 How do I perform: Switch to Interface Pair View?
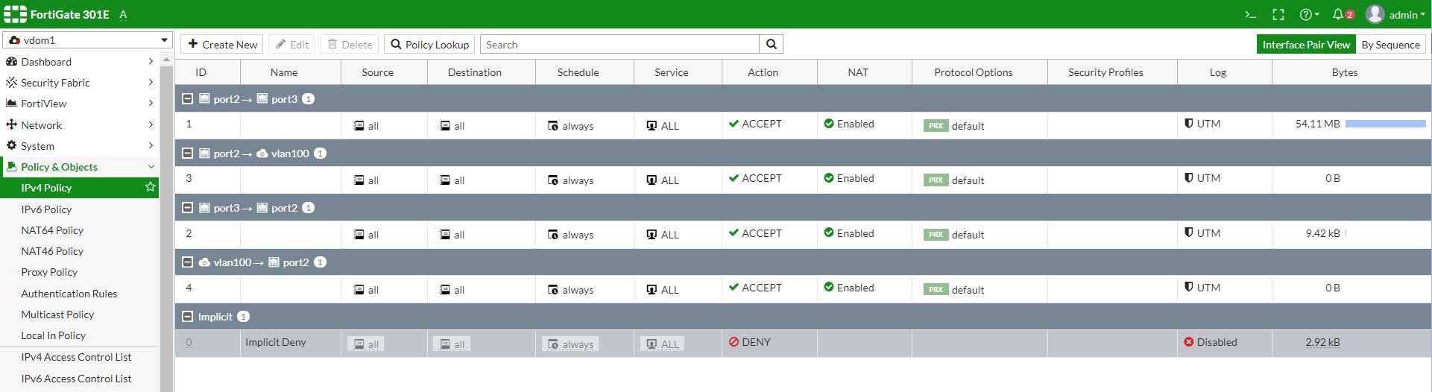[x=1306, y=45]
